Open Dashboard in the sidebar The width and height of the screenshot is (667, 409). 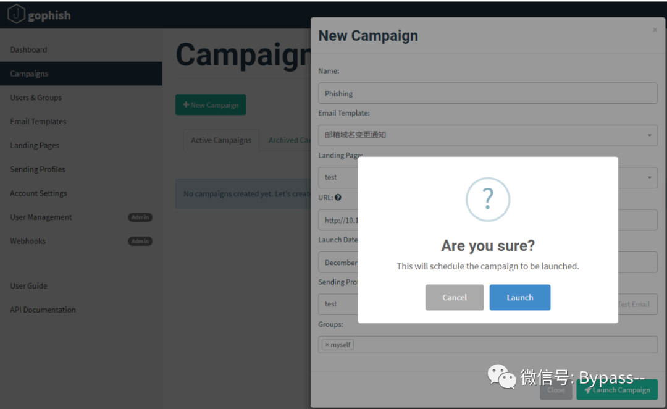point(28,49)
